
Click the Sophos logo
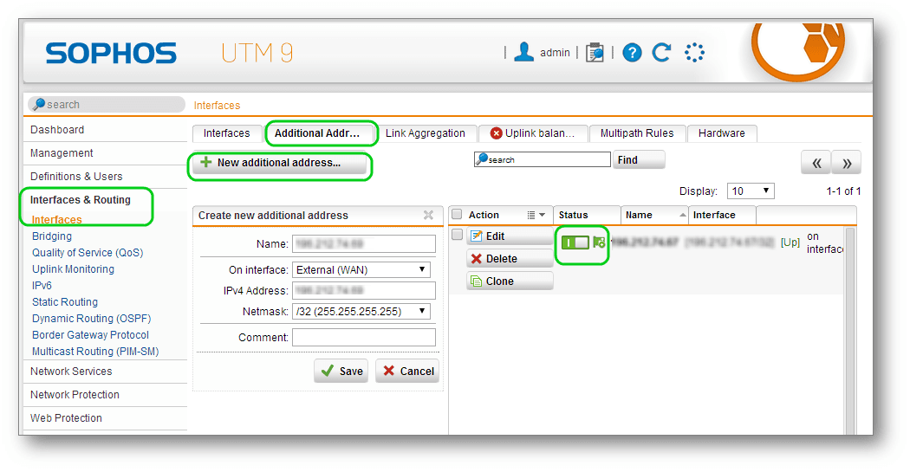click(111, 54)
